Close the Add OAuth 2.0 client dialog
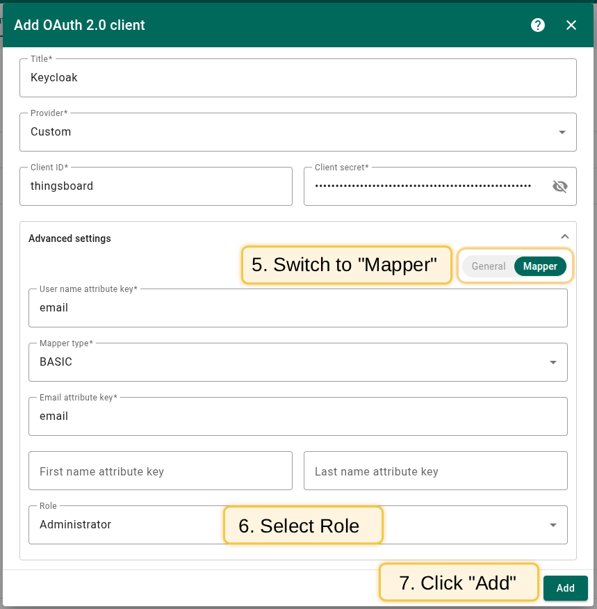Viewport: 597px width, 609px height. point(571,25)
